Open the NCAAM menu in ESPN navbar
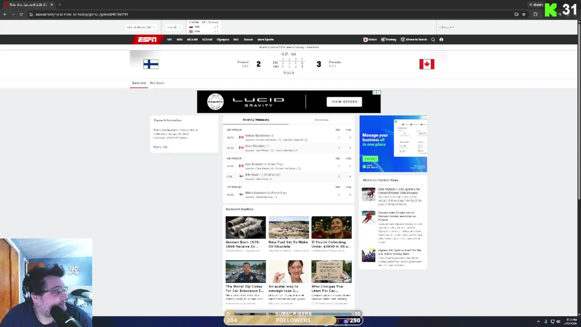Viewport: 581px width, 327px height. [x=192, y=40]
